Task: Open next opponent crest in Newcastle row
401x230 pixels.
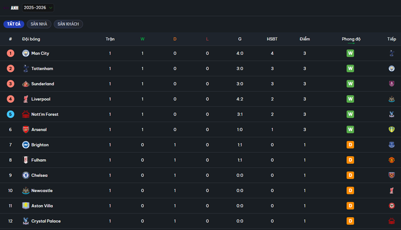Action: (391, 190)
